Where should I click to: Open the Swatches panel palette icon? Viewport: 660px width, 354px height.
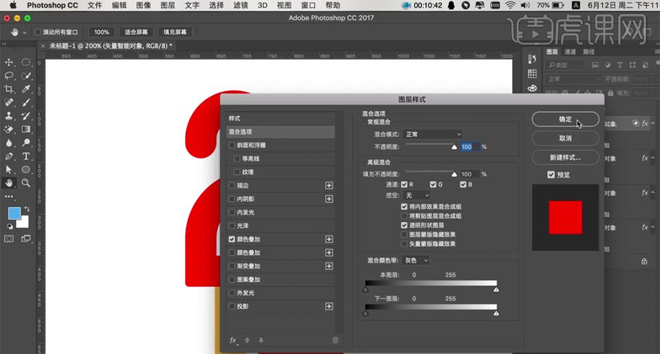(x=532, y=88)
